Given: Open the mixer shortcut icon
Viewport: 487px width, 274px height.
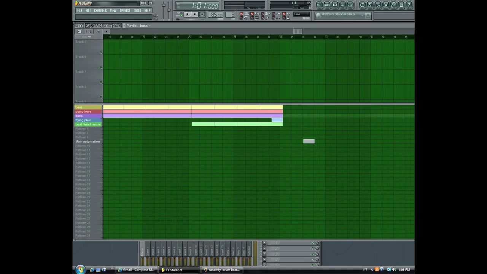Looking at the screenshot, I should pos(350,5).
